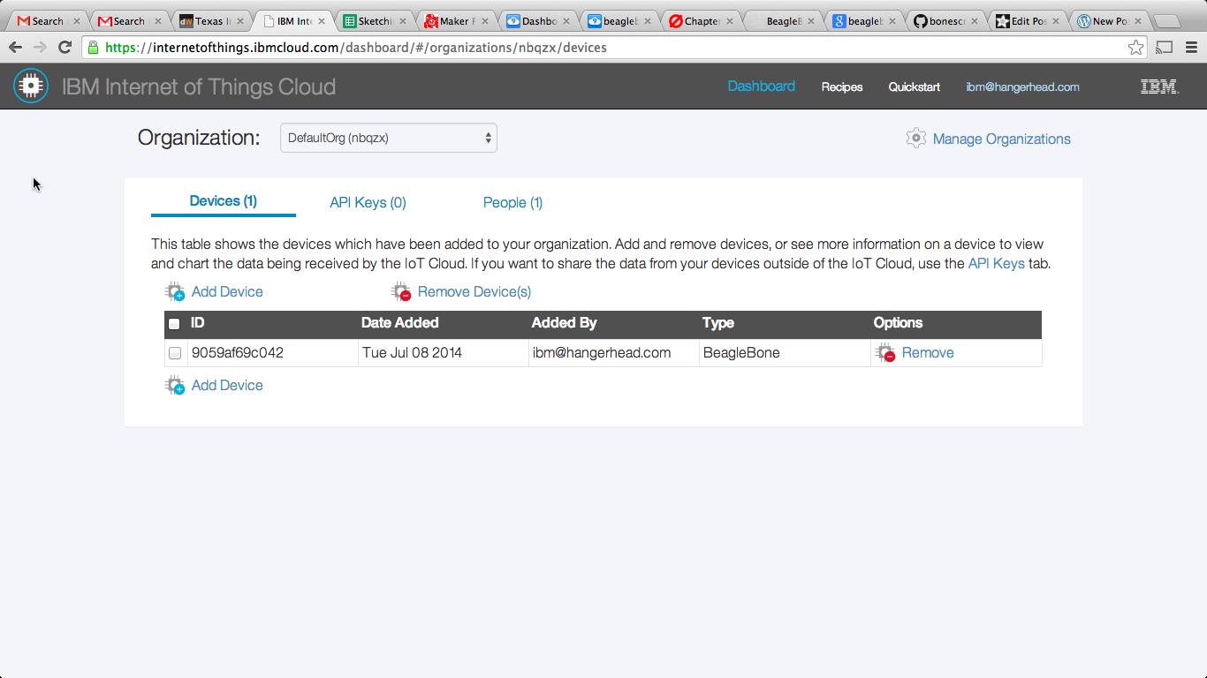
Task: Click the Remove Device(s) red minus icon
Action: [401, 292]
